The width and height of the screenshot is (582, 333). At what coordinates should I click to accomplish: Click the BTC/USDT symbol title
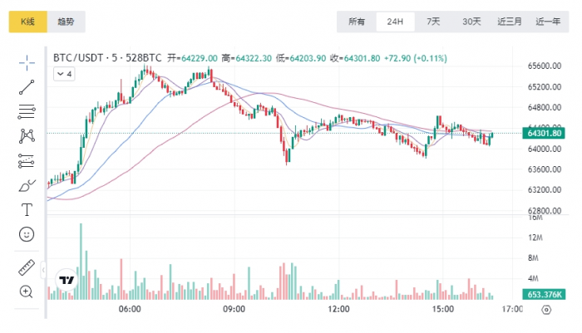tap(81, 57)
